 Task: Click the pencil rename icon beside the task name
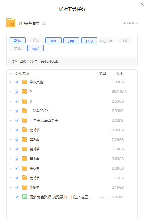(x=44, y=23)
